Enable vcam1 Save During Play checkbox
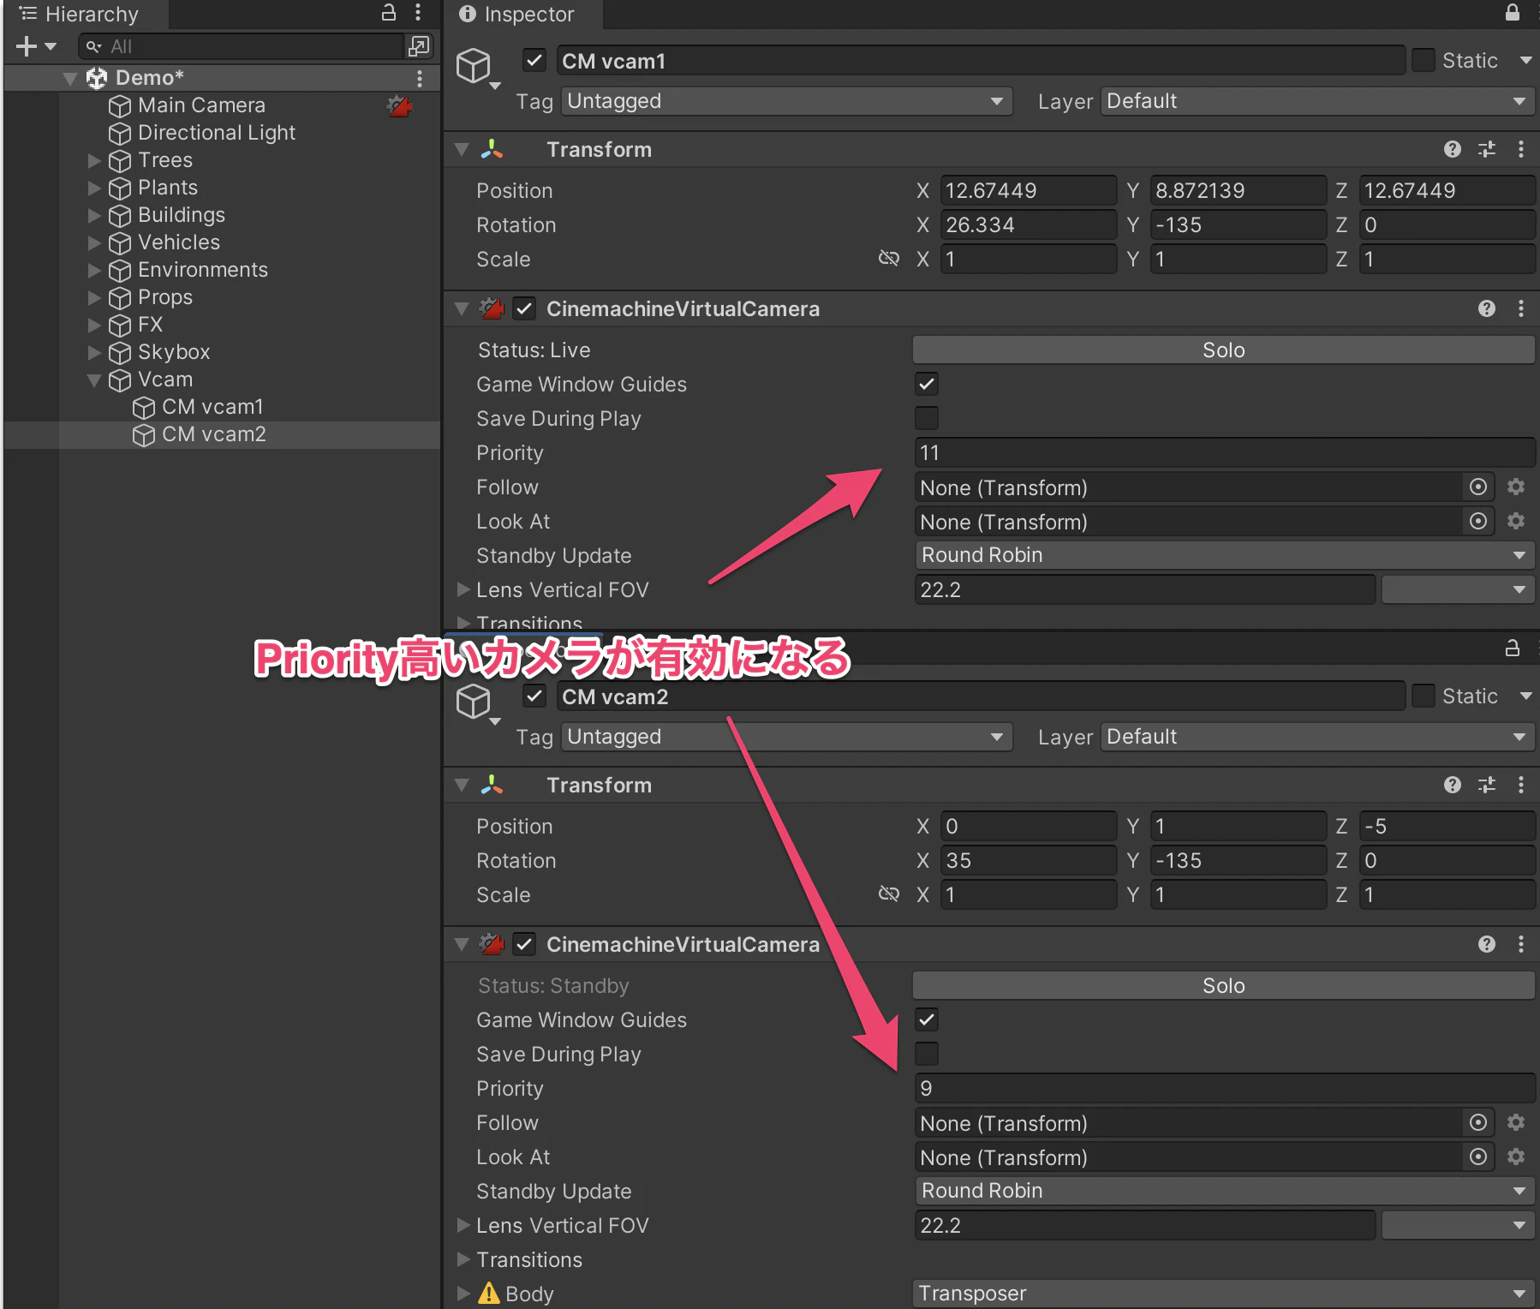The image size is (1540, 1309). tap(927, 418)
